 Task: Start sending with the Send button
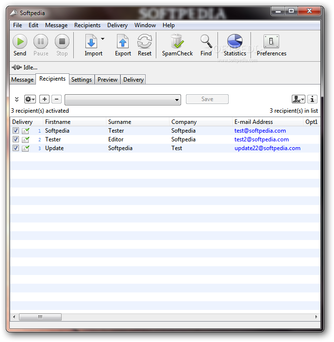(20, 45)
